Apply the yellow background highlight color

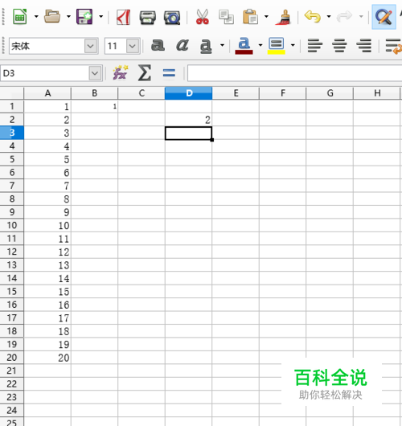click(276, 46)
